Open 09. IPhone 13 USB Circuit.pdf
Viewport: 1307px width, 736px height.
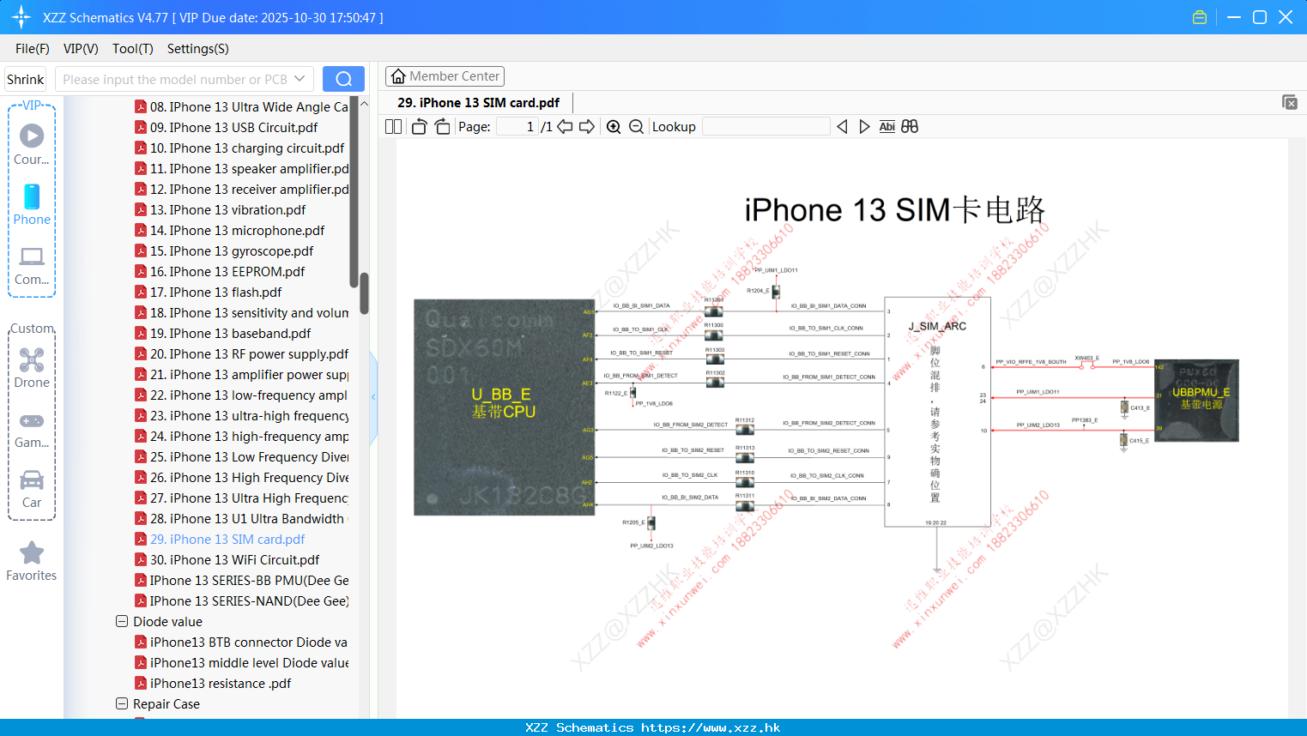[227, 127]
